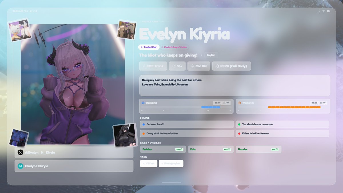This screenshot has width=343, height=193.
Task: Click the orange cup Weekends icon
Action: [240, 103]
